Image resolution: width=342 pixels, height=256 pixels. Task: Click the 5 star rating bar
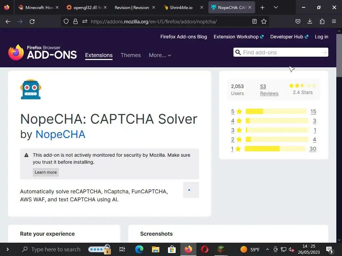[x=276, y=111]
